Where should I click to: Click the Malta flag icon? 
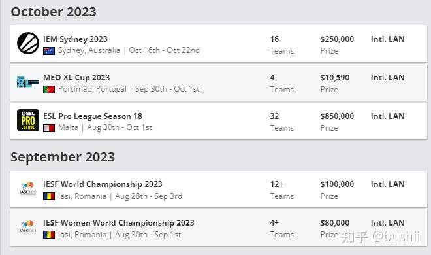point(49,128)
